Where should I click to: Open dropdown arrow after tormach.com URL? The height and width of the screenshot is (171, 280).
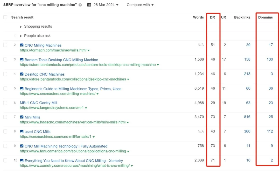89,51
